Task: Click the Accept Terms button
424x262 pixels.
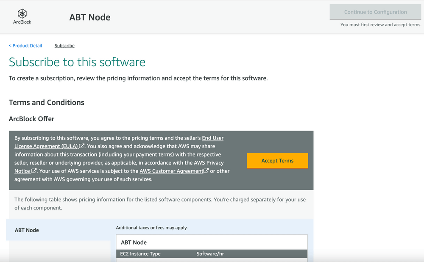Action: [277, 161]
